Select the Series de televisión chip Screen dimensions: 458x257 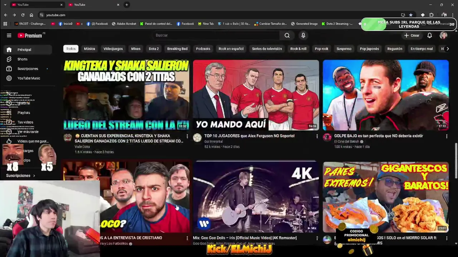pos(267,49)
